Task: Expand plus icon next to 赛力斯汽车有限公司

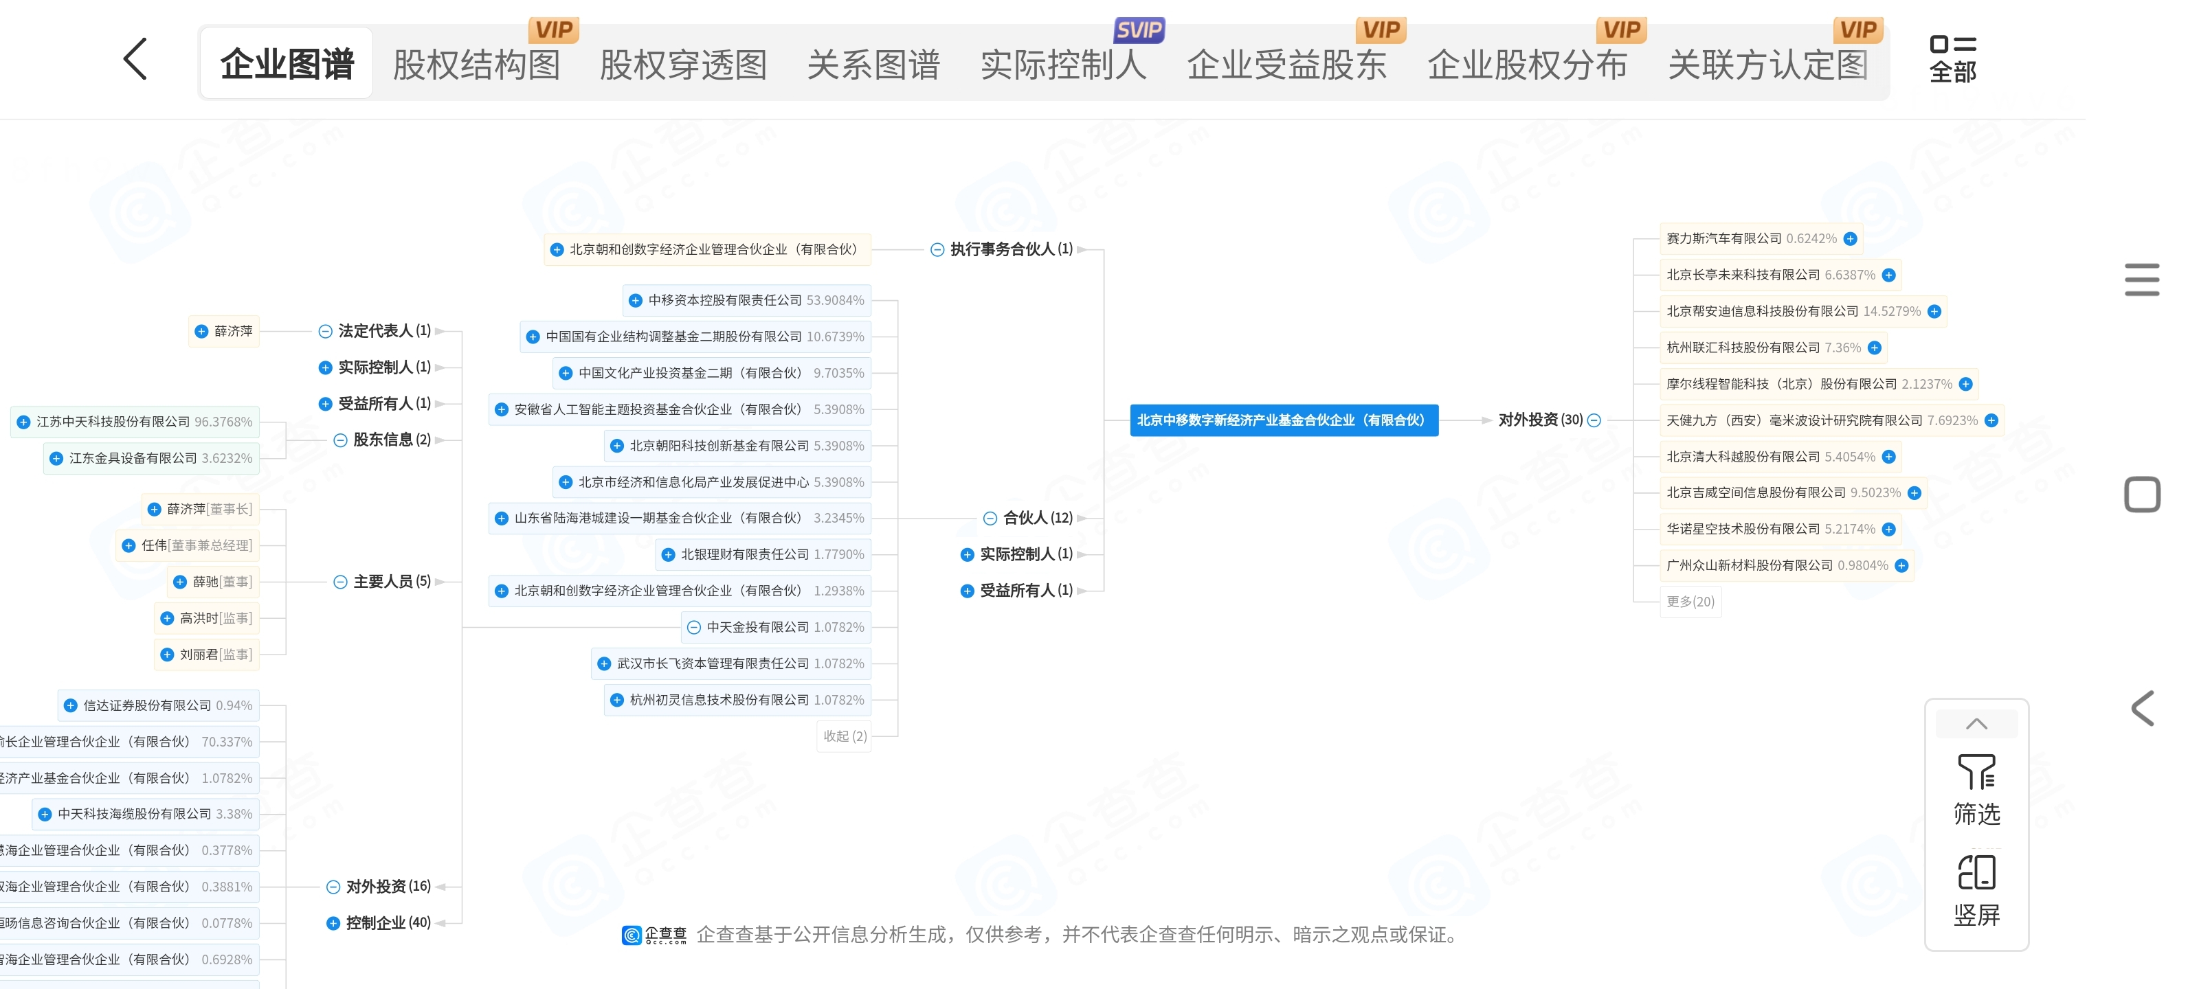Action: tap(1850, 239)
